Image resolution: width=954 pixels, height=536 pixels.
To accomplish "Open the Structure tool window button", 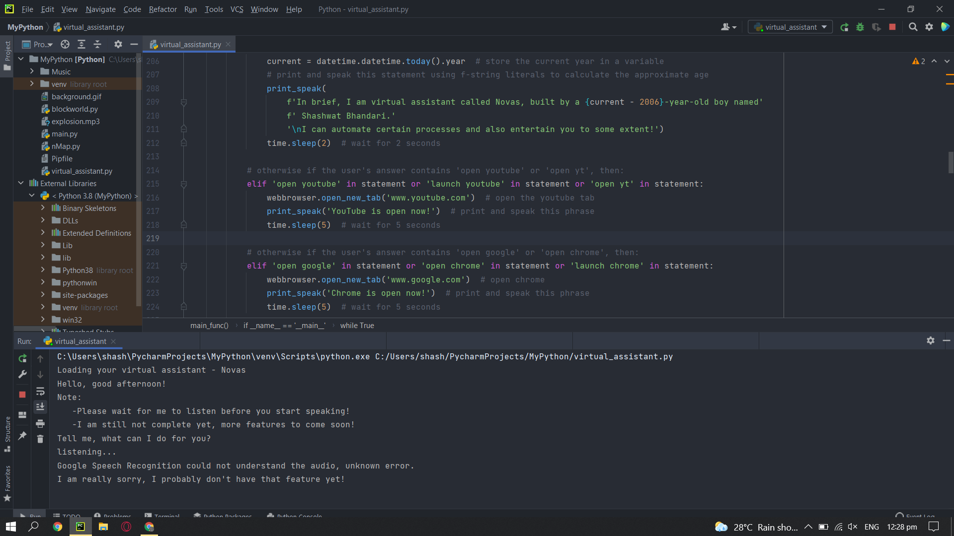I will click(7, 433).
